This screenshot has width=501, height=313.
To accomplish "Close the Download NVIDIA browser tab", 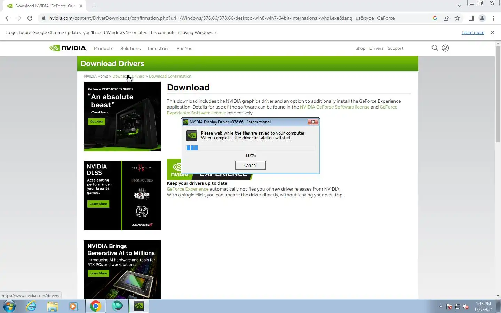I will [x=81, y=6].
